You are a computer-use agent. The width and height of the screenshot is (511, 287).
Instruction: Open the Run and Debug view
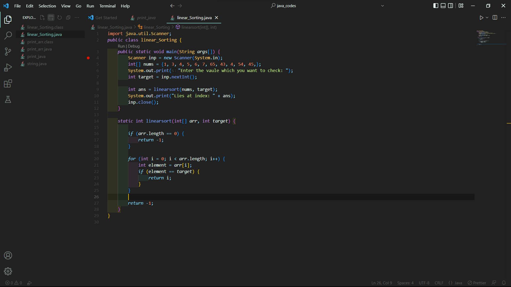click(8, 67)
